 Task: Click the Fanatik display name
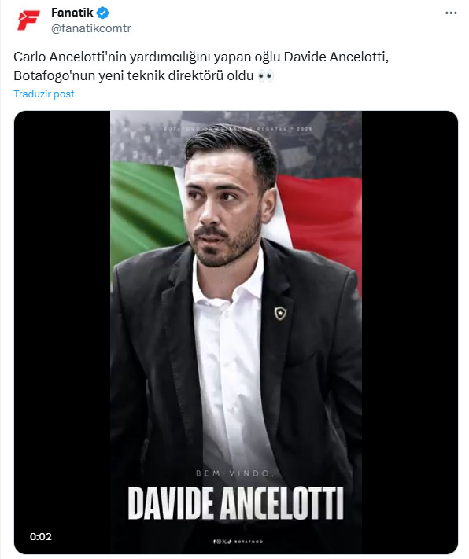[72, 13]
